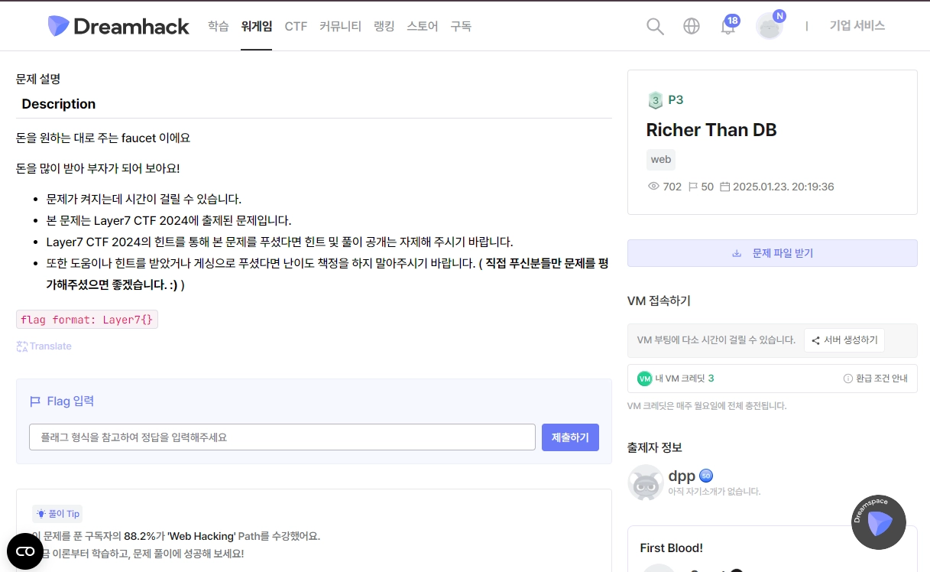Open the 기업 서비스 link

857,26
